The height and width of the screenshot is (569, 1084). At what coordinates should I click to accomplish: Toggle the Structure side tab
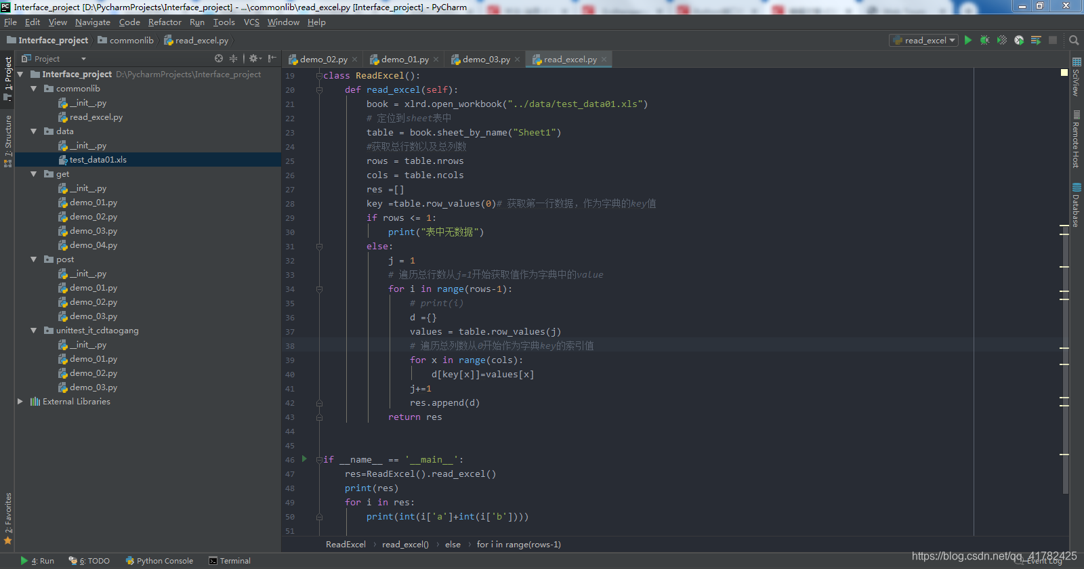8,141
